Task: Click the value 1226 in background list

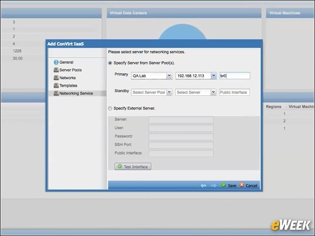Action: click(17, 51)
